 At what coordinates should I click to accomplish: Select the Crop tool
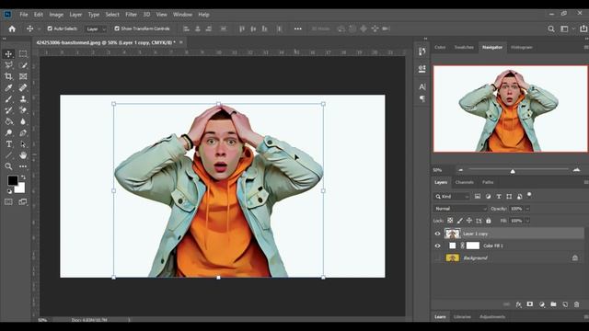(8, 76)
